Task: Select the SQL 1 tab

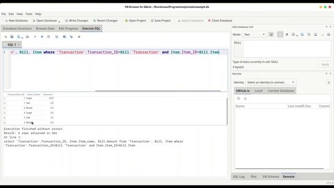Action: click(11, 44)
